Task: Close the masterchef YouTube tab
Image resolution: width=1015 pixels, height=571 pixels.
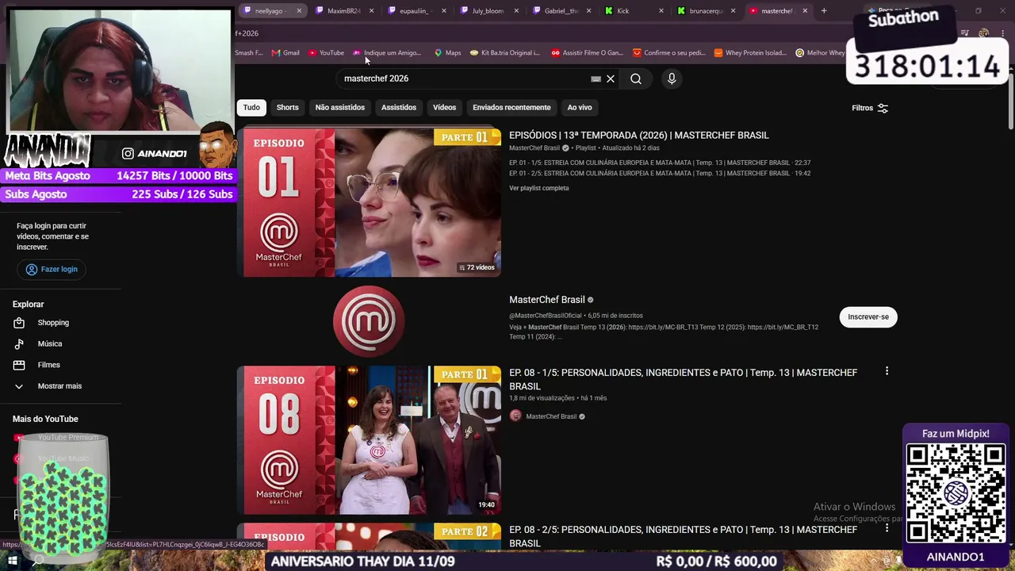Action: 805,11
